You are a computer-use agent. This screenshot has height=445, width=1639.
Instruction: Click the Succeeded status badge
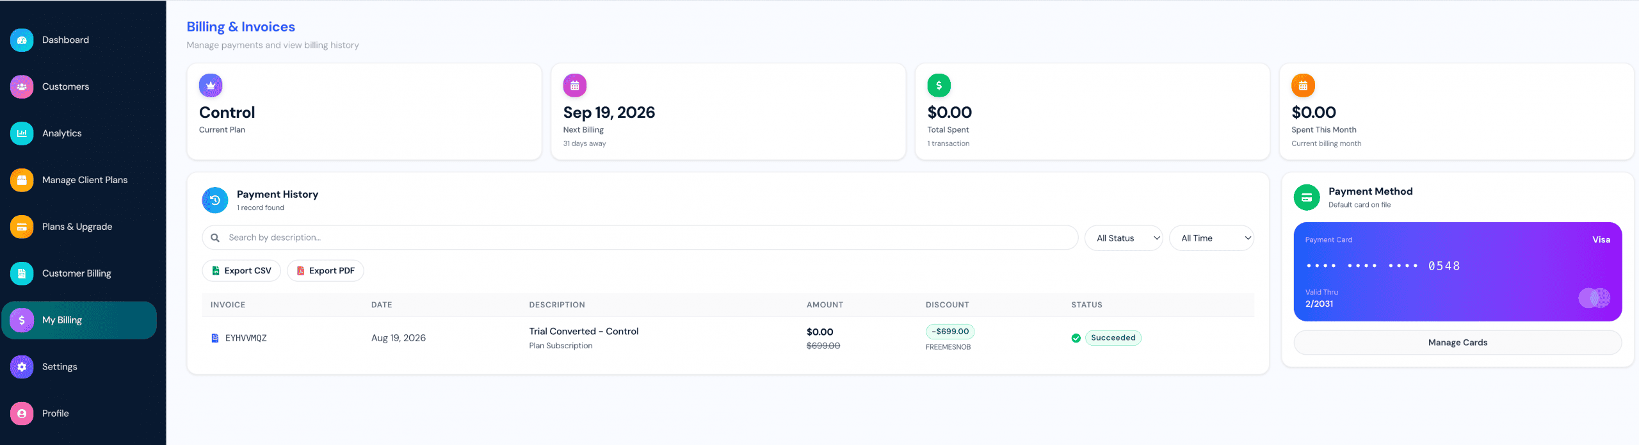(x=1113, y=338)
